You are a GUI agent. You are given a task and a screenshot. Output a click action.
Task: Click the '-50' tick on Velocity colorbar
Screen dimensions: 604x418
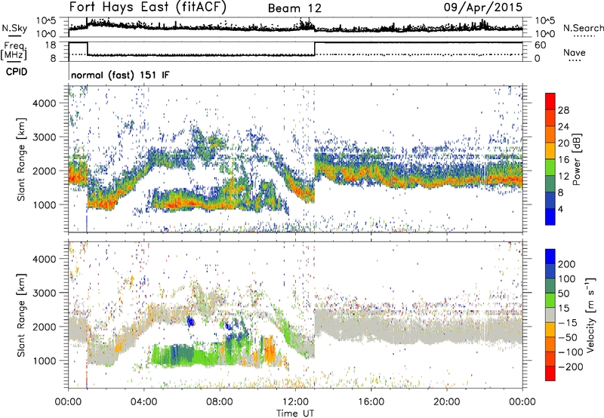pyautogui.click(x=568, y=337)
